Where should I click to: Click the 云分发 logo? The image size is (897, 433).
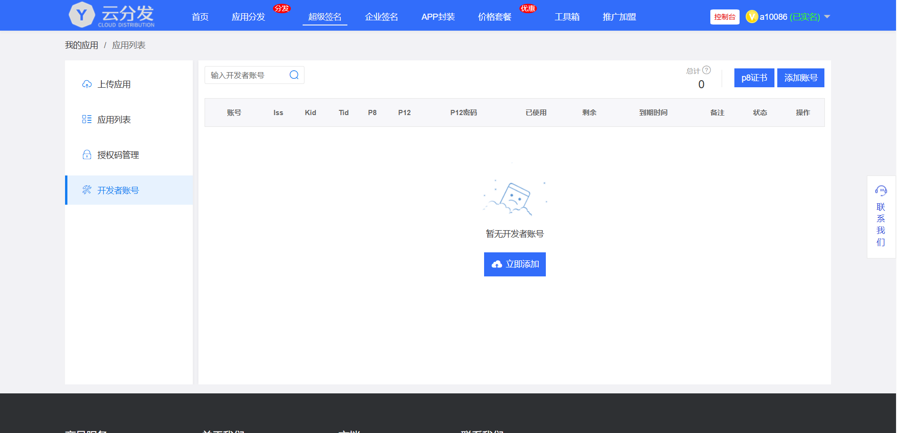click(x=112, y=15)
